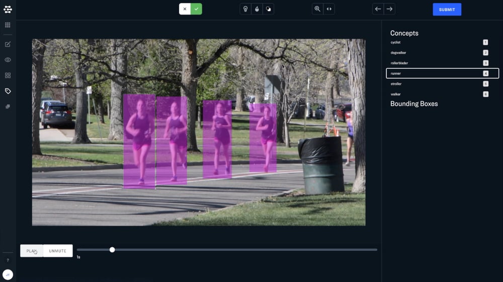The width and height of the screenshot is (503, 282).
Task: Go to the previous input with left arrow
Action: click(378, 9)
